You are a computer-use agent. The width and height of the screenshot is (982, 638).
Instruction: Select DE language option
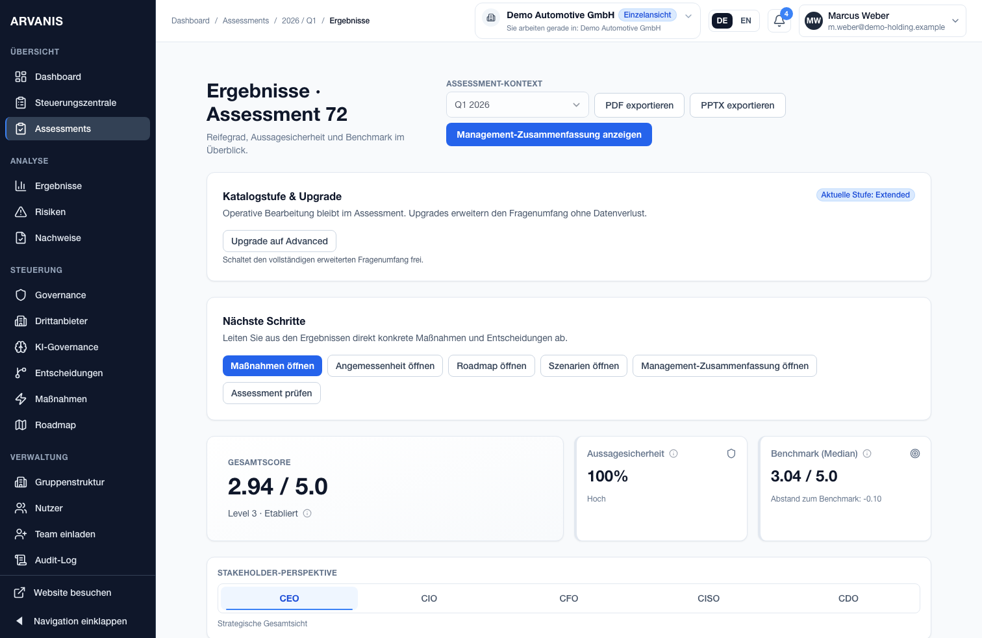coord(722,21)
